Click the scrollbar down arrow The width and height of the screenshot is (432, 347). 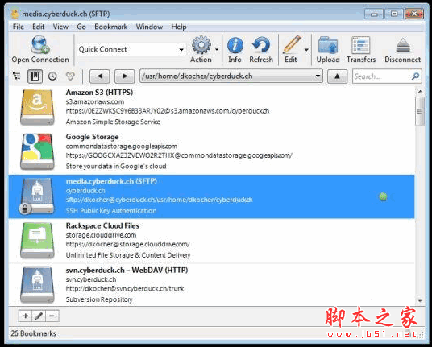[x=420, y=301]
